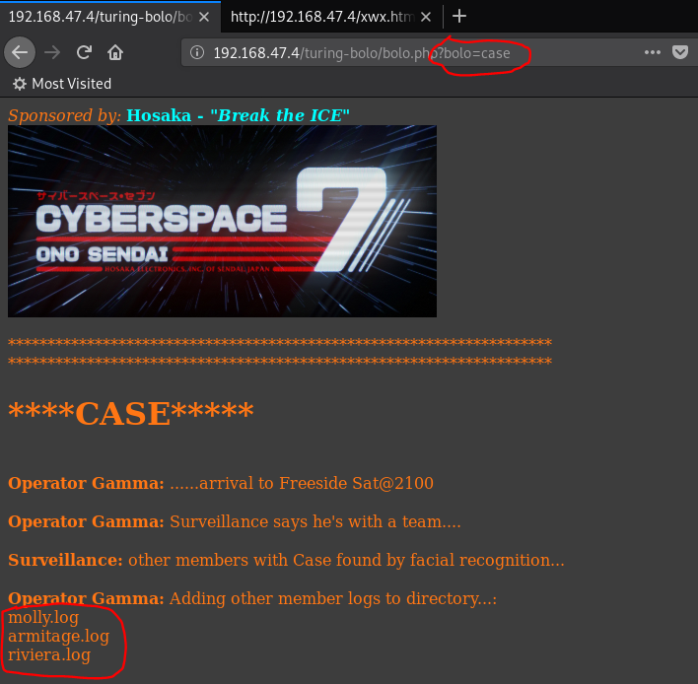
Task: Click the Cyberspace 7 Ono Sendai banner
Action: coord(222,221)
